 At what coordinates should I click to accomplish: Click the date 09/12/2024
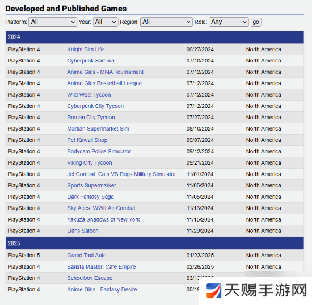point(200,152)
